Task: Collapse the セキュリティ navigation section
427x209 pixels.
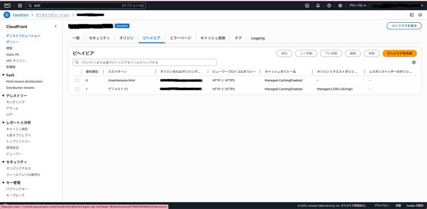Action: tap(3, 162)
